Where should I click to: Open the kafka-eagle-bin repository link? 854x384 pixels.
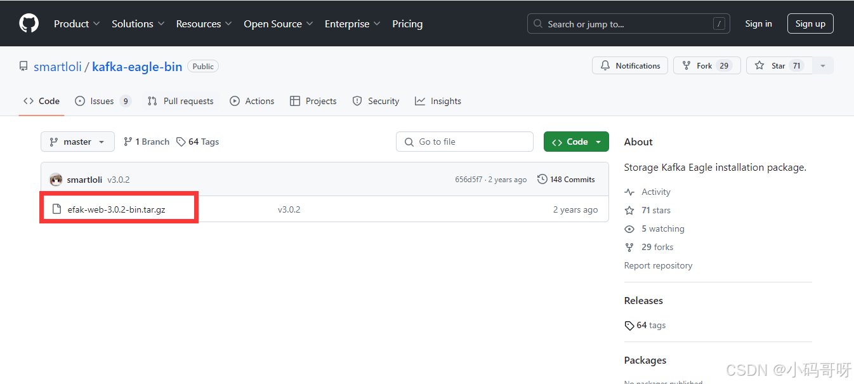137,66
